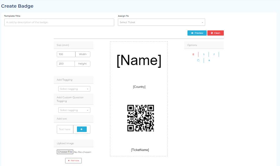Viewport: 280px width, 166px height.
Task: Click the 'Size (mm)' section header
Action: (74, 45)
